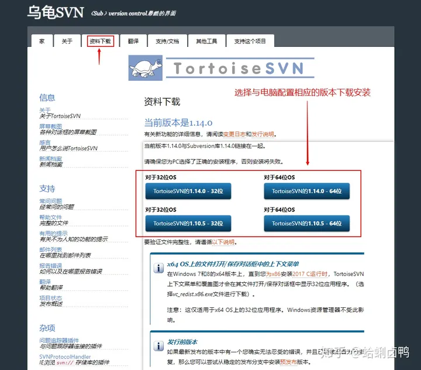The image size is (421, 370).
Task: Open sidebar SVNProtocolHandler link
Action: pos(65,357)
